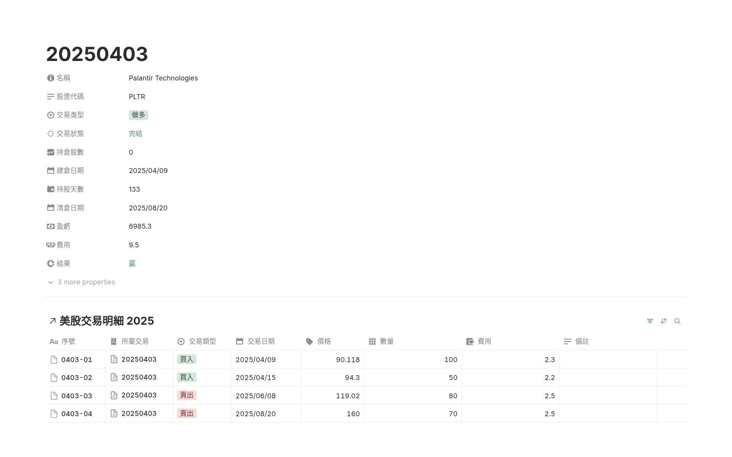Click the icon beside 持股天數
The image size is (732, 457).
coord(51,189)
